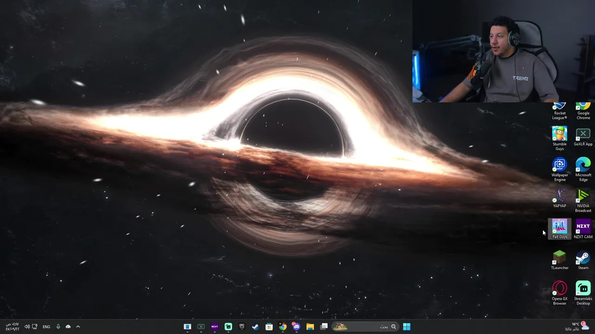The width and height of the screenshot is (595, 334).
Task: Open Task View on the taskbar
Action: click(324, 327)
